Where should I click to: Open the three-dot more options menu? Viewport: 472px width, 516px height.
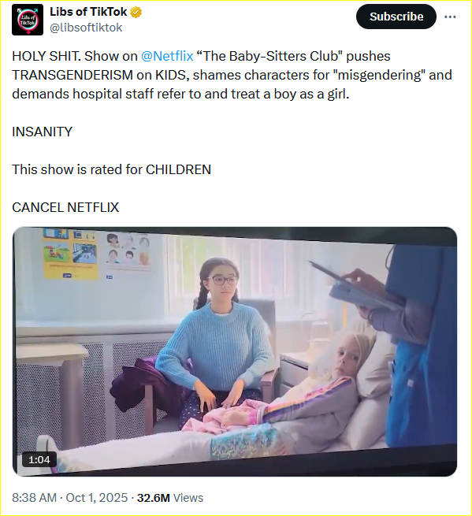[x=450, y=17]
